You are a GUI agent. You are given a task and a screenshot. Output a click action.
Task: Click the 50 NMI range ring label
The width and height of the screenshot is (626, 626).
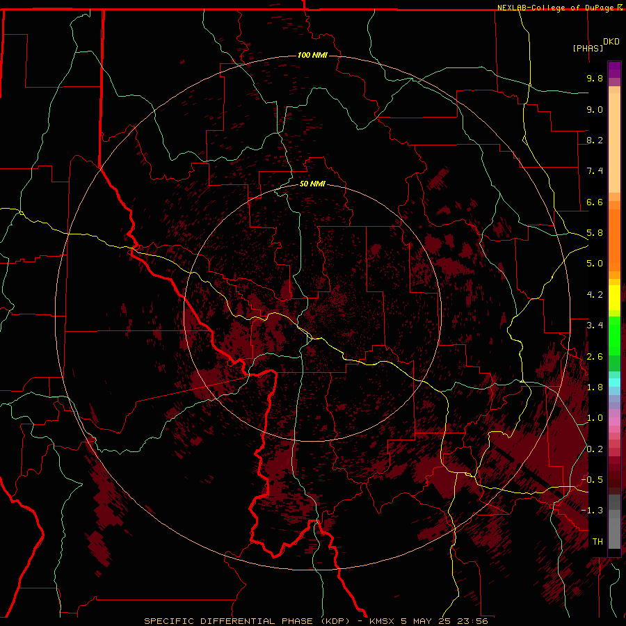[312, 184]
